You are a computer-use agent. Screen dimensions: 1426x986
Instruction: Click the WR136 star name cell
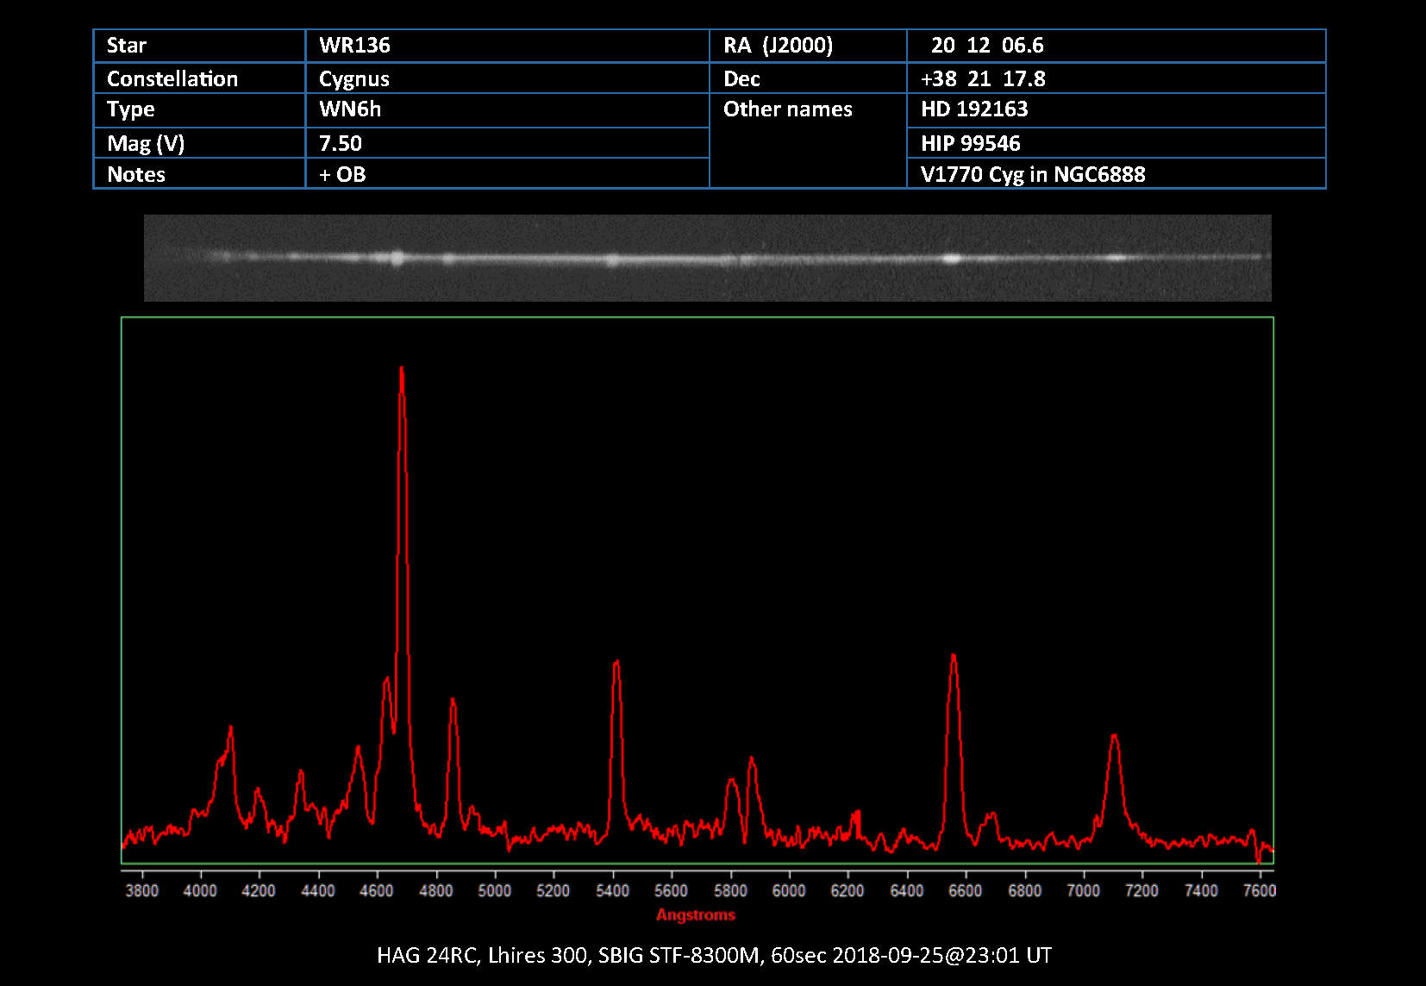pyautogui.click(x=354, y=46)
